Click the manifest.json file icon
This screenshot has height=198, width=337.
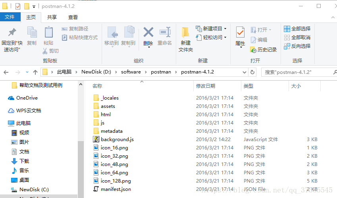96,189
